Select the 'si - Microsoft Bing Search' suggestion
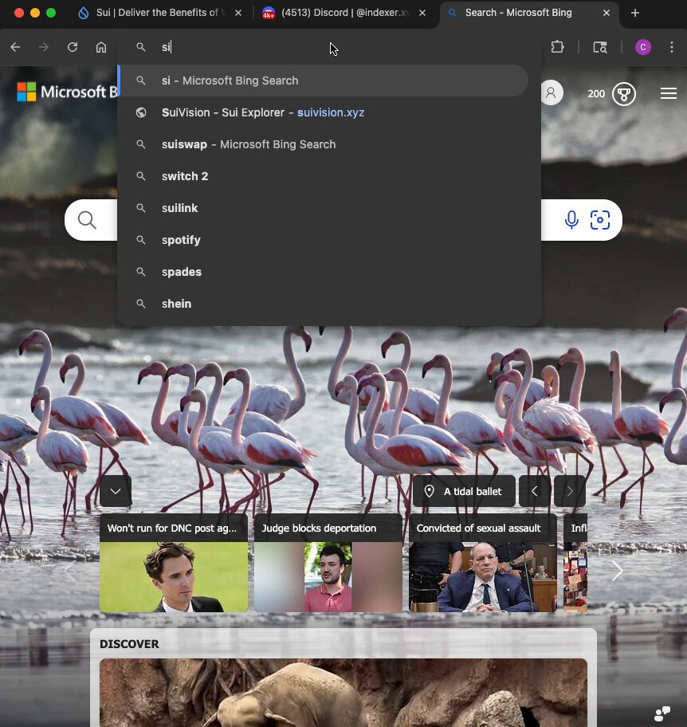Image resolution: width=687 pixels, height=727 pixels. [x=324, y=81]
